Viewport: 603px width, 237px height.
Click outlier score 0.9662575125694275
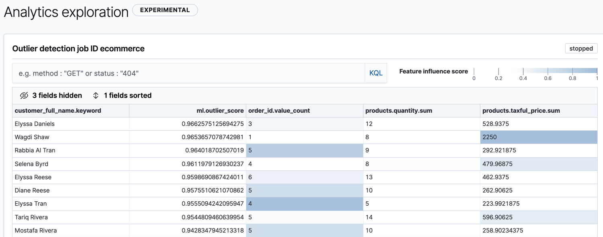pyautogui.click(x=188, y=124)
